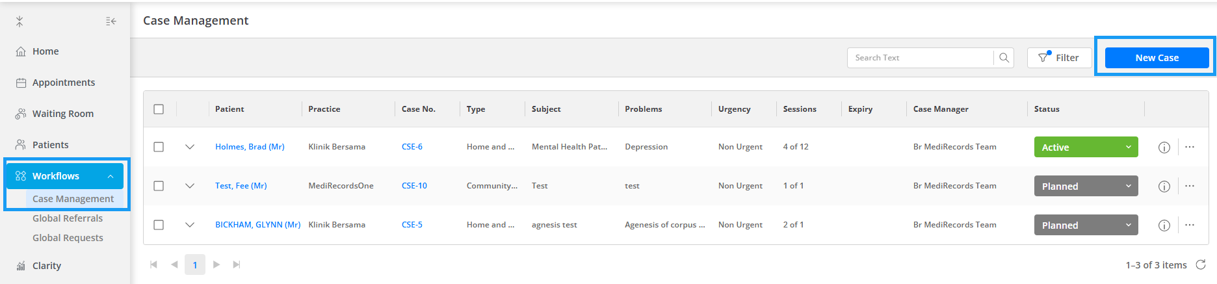The width and height of the screenshot is (1217, 284).
Task: Open more options for Test, Fee case
Action: coord(1189,186)
